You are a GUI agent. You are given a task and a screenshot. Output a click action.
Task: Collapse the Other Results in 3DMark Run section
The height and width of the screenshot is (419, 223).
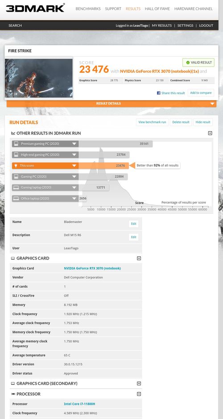pos(210,133)
